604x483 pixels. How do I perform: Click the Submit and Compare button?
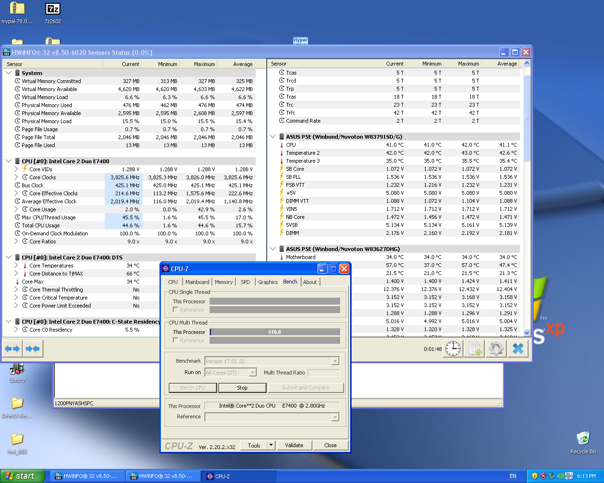(306, 388)
